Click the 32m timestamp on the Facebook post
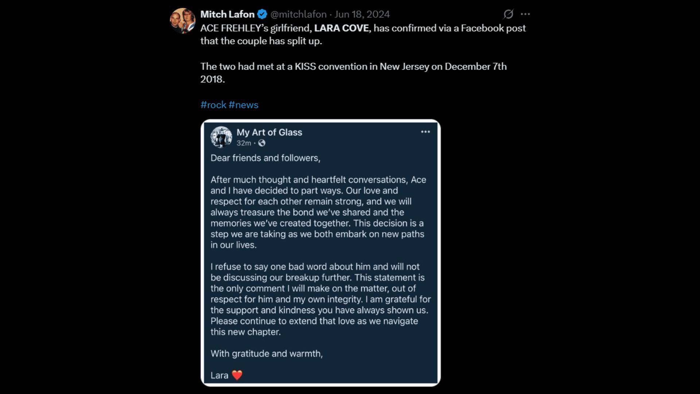This screenshot has height=394, width=700. pyautogui.click(x=244, y=143)
